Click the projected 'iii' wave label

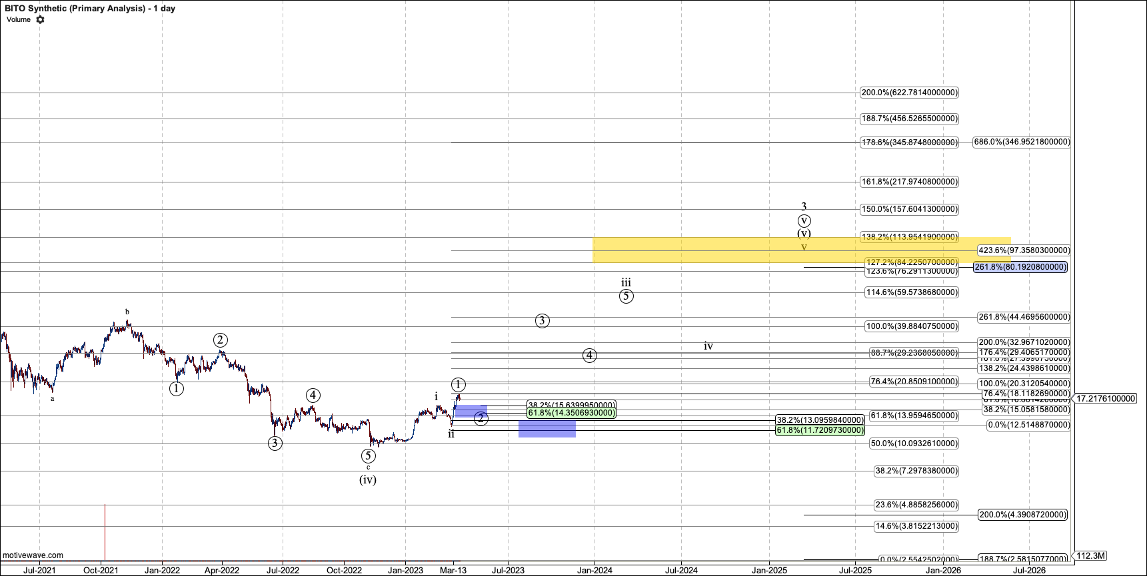[x=626, y=283]
